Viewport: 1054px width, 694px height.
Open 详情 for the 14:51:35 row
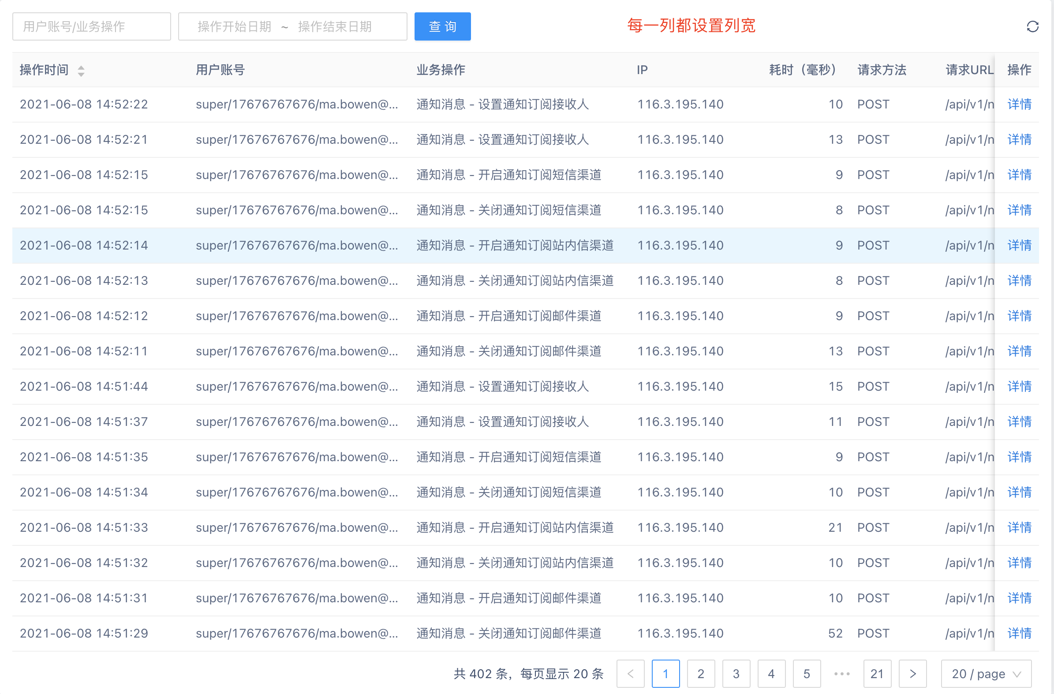coord(1019,457)
